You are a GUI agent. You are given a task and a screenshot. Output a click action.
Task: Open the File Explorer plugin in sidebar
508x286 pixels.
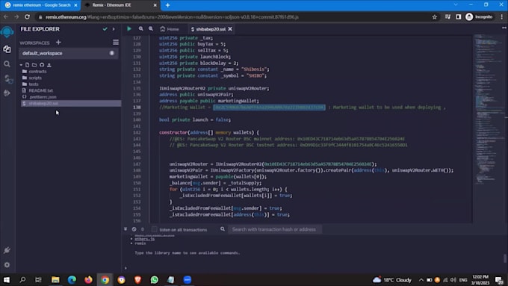tap(7, 49)
